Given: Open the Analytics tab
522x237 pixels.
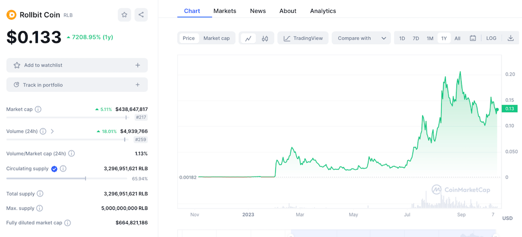Looking at the screenshot, I should (323, 11).
